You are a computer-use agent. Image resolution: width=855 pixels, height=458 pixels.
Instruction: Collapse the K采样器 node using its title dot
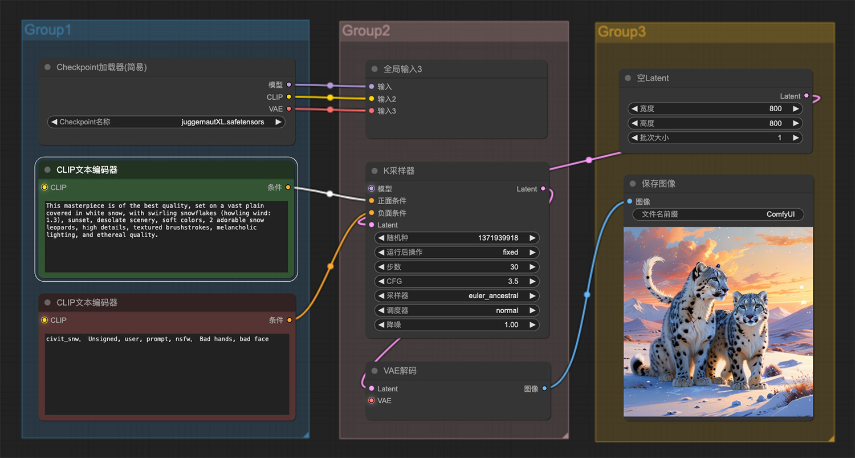[374, 171]
